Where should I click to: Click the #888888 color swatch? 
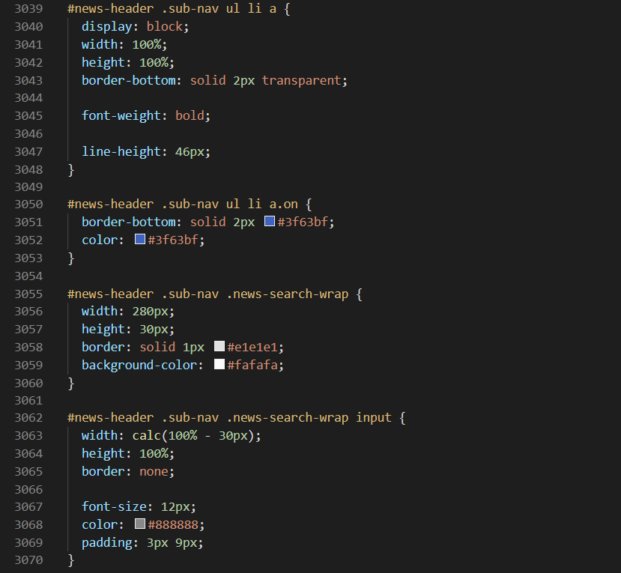(x=140, y=524)
